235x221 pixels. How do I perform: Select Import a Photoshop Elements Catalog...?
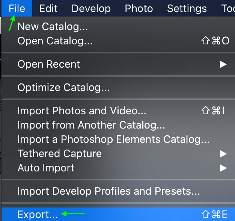tap(118, 139)
